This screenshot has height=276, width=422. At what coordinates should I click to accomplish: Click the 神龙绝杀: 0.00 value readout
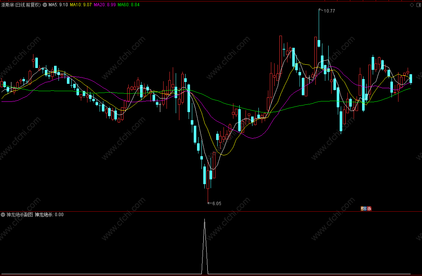pyautogui.click(x=49, y=215)
